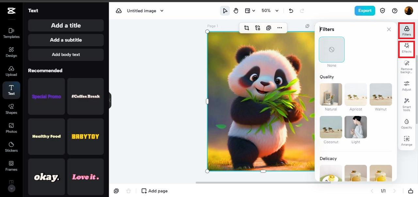Screen dimensions: 418x197
Task: Select the None filter
Action: [332, 50]
